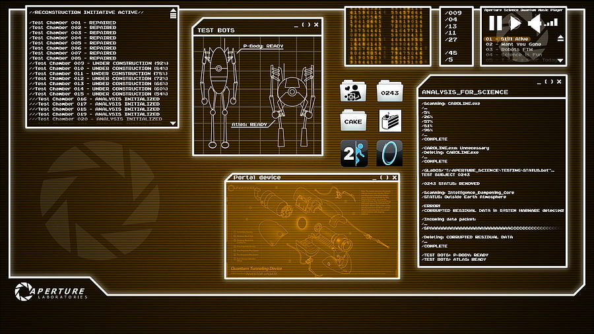Click '/Scanning: CAROLINE.exe' line
This screenshot has width=594, height=334.
click(451, 104)
